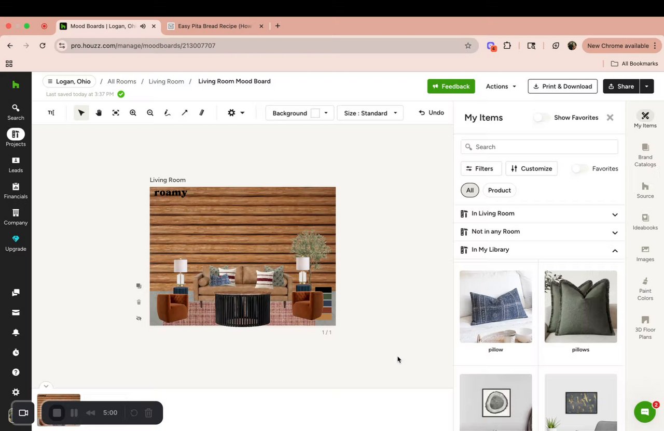Screen dimensions: 664x431
Task: Activate the select arrow tool
Action: click(x=81, y=113)
